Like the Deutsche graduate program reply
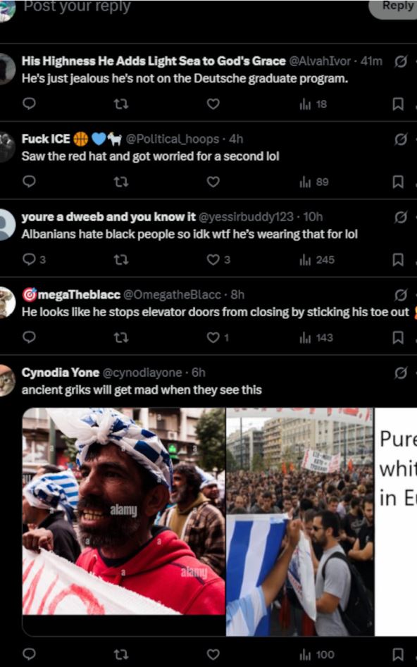This screenshot has height=667, width=417. (x=213, y=104)
